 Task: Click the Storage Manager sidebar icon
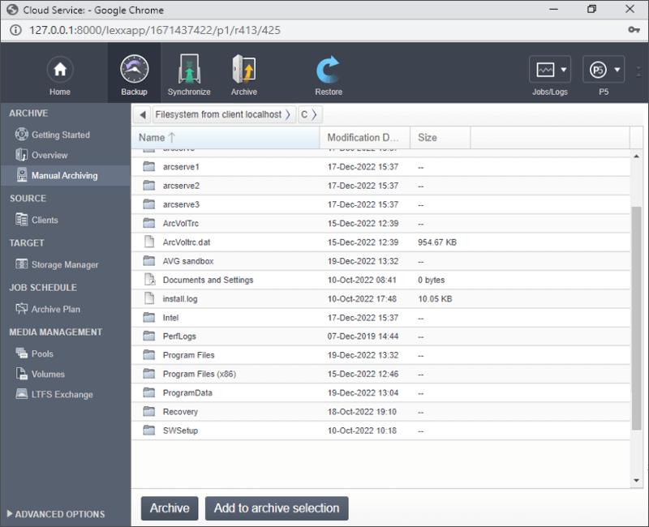click(22, 264)
